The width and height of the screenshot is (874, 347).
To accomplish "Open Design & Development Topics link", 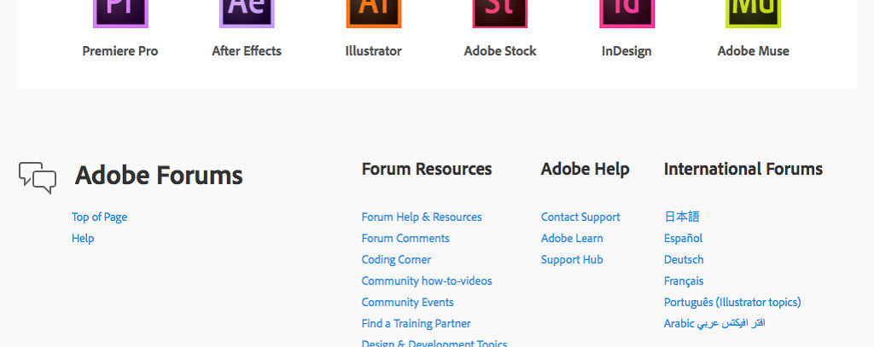I will (434, 343).
